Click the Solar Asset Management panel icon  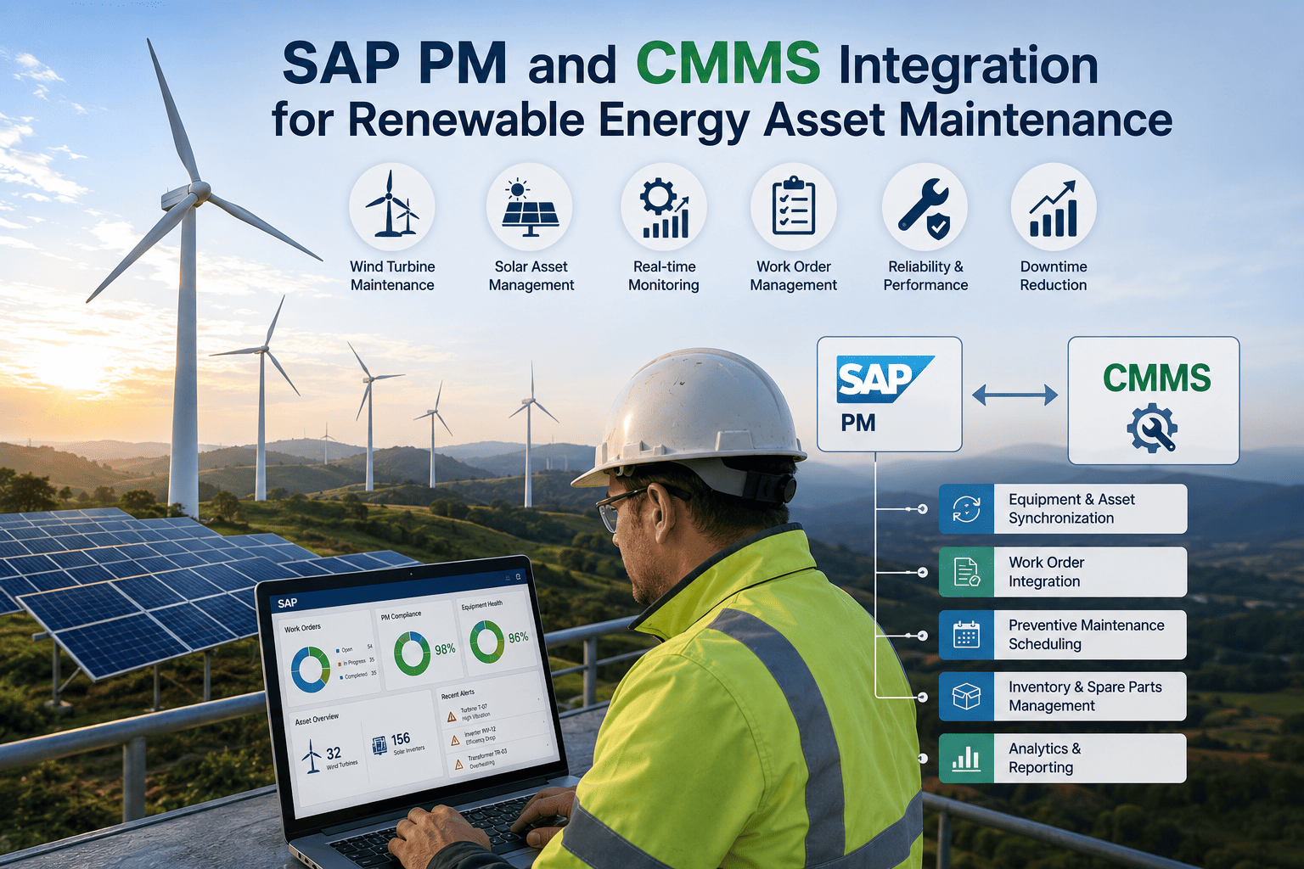(x=530, y=207)
